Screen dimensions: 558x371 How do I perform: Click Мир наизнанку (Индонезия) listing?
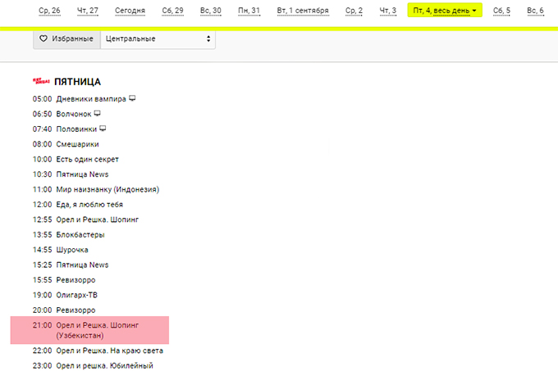pos(96,189)
